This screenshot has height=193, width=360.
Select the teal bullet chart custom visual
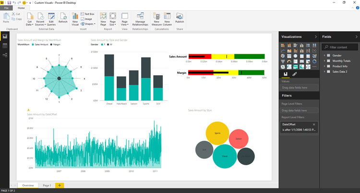point(296,67)
